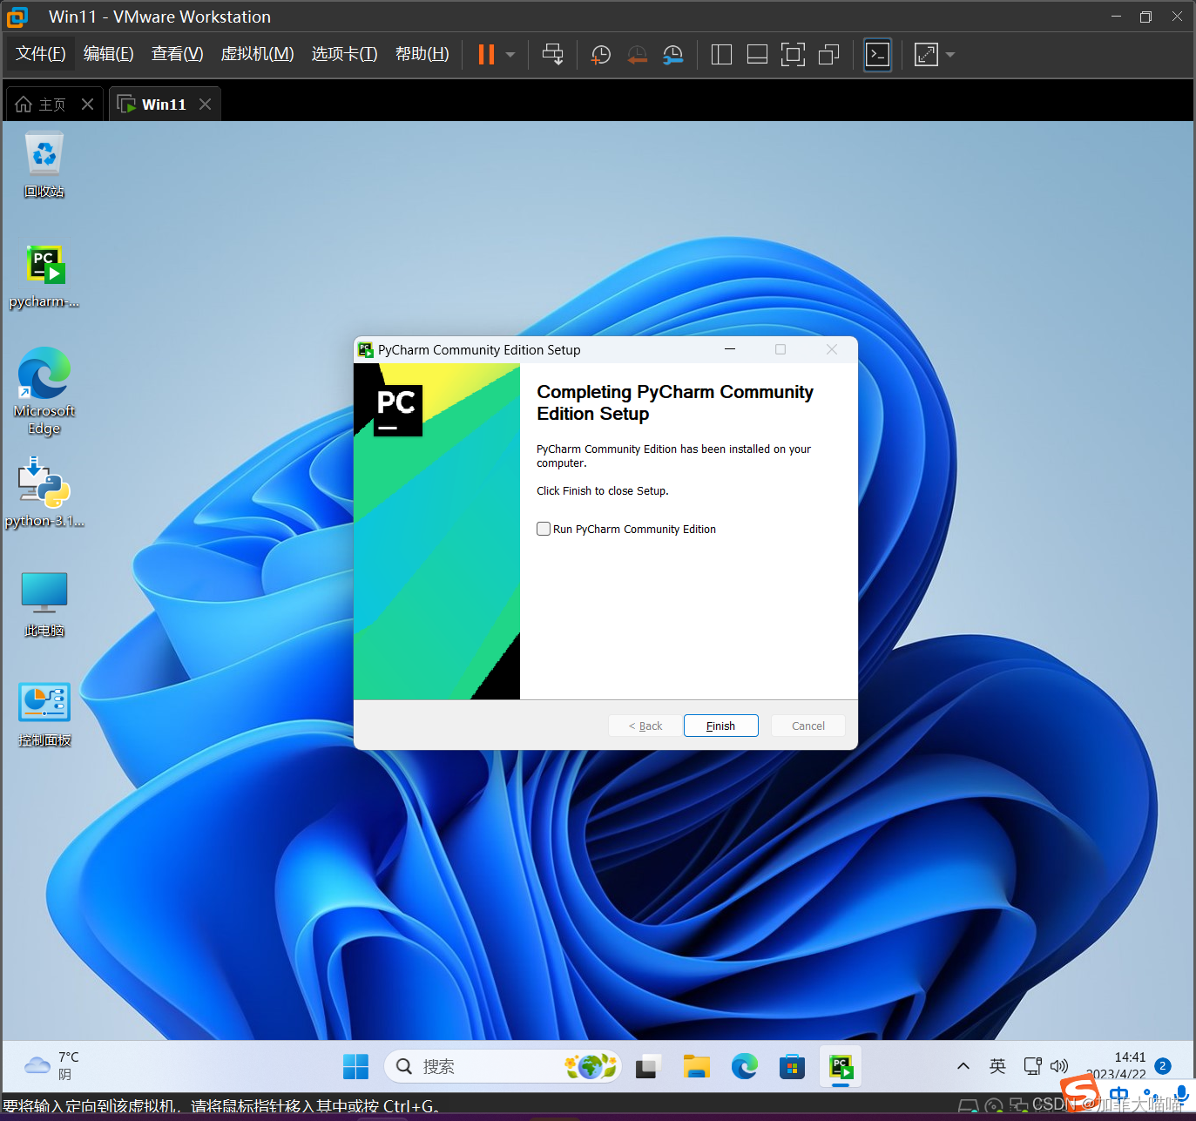Click the Windows Start button on taskbar
1196x1121 pixels.
(x=355, y=1066)
